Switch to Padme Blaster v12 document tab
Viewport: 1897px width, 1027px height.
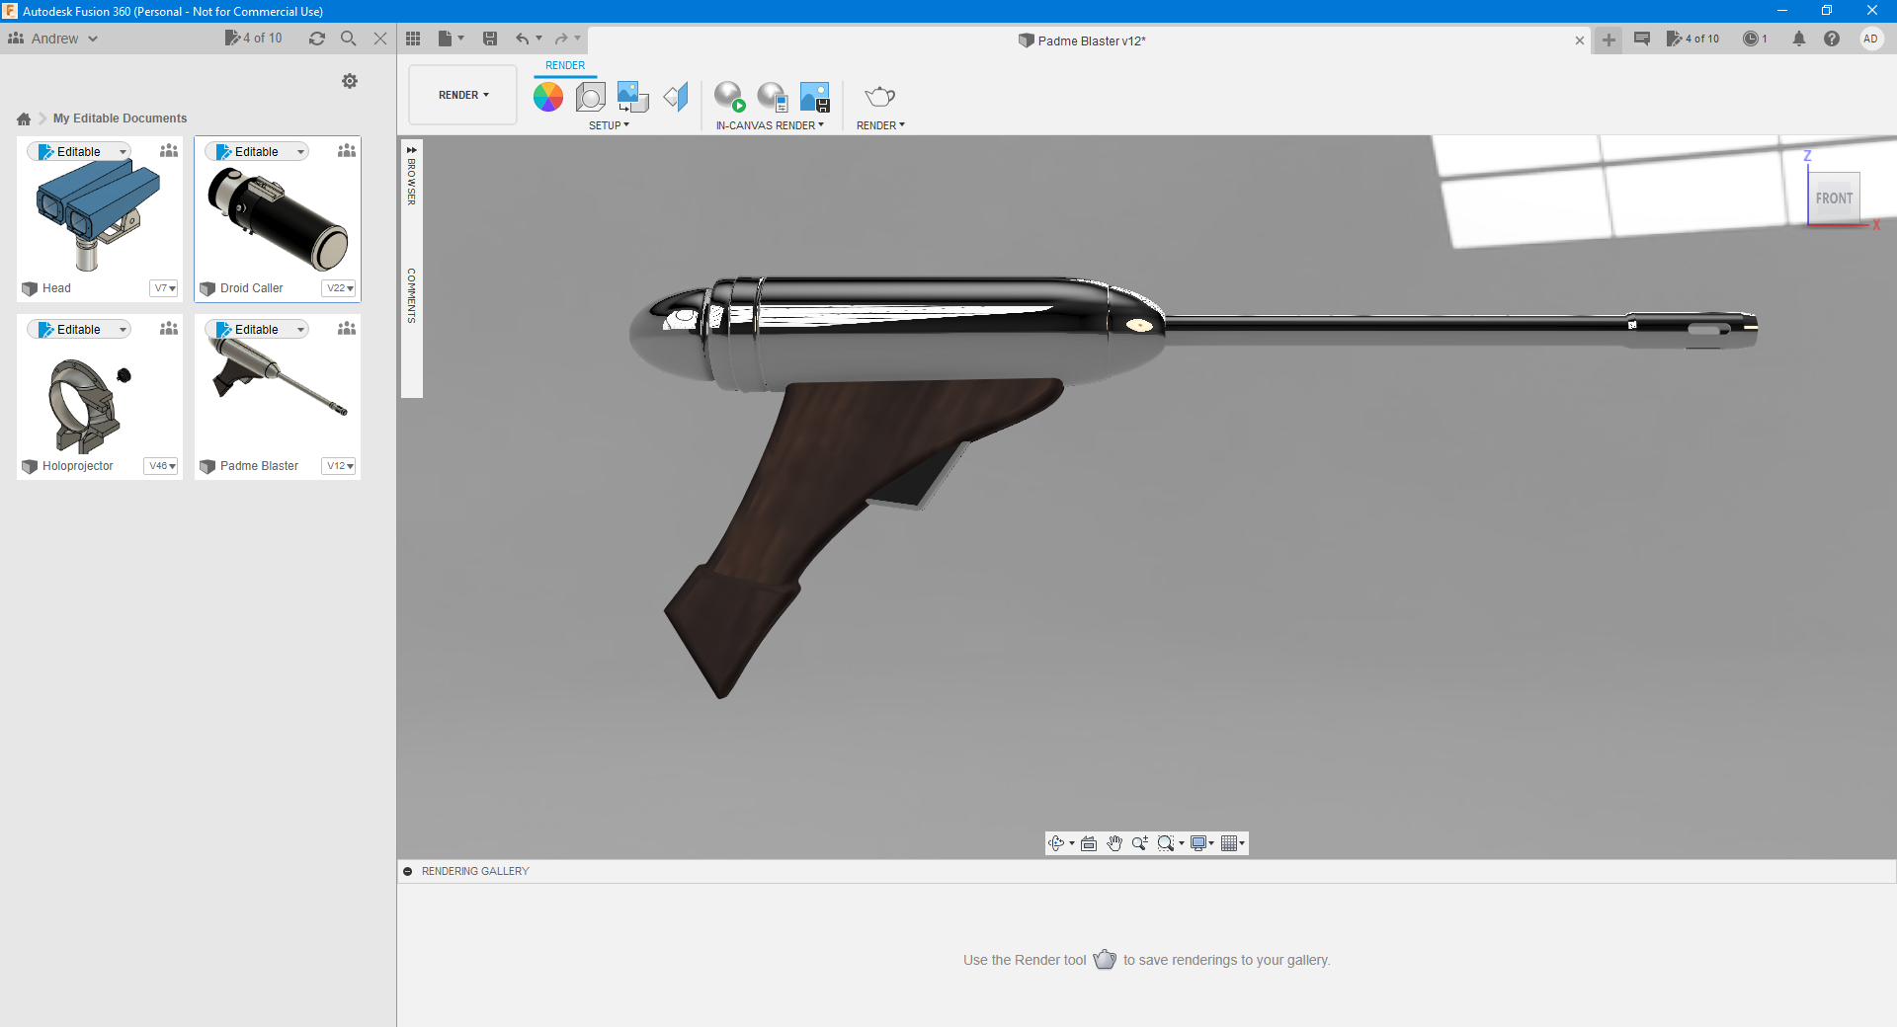[1082, 40]
